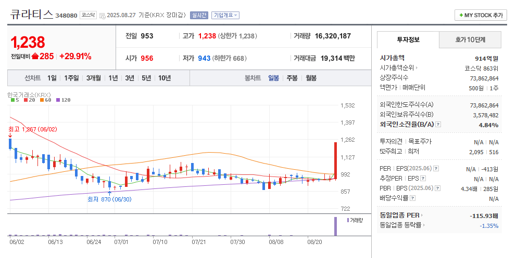Image resolution: width=517 pixels, height=258 pixels.
Task: Open the 기업개요 dropdown
Action: tap(225, 15)
